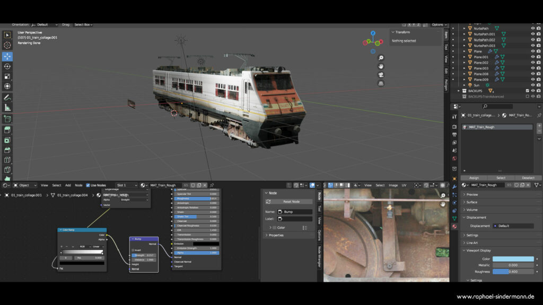This screenshot has height=305, width=543.
Task: Click the material Select button
Action: (501, 178)
